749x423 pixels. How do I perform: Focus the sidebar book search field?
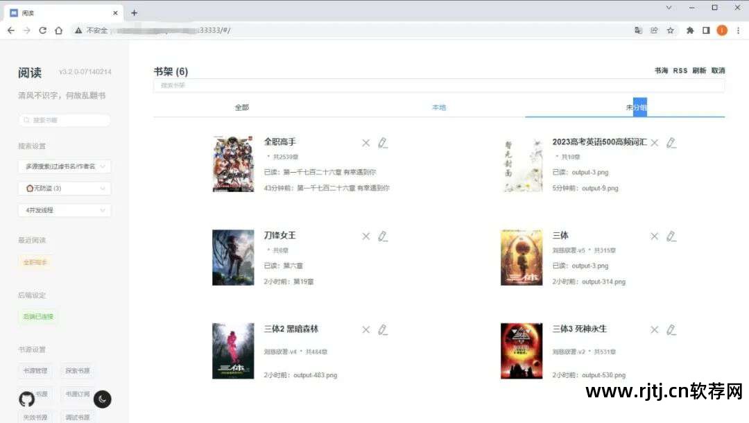coord(65,120)
